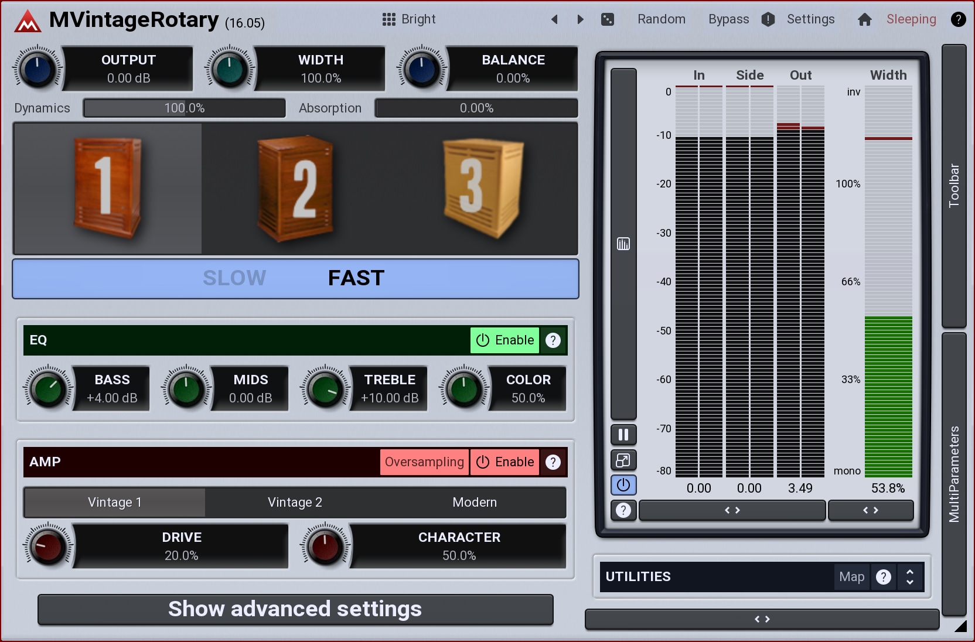Viewport: 975px width, 642px height.
Task: Open the Toolbar side panel
Action: [954, 186]
